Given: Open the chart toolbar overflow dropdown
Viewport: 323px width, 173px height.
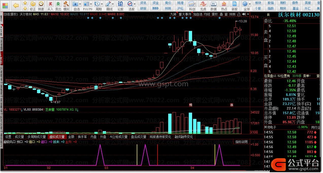Looking at the screenshot, I should click(248, 14).
